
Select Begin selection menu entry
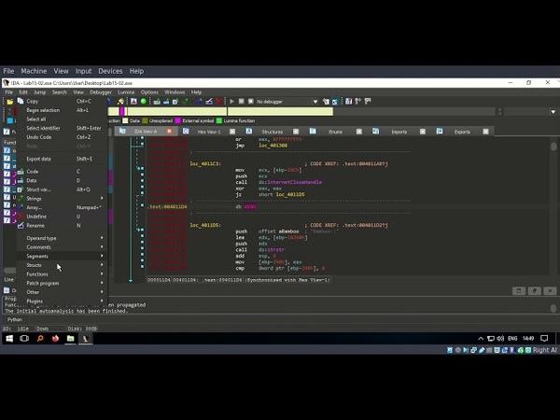pyautogui.click(x=63, y=110)
